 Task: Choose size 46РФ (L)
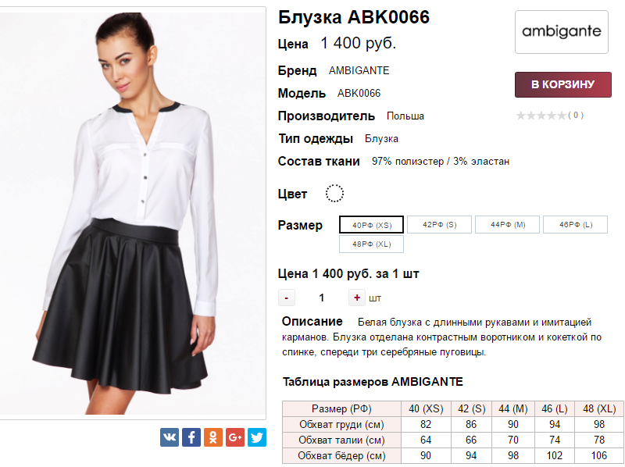(576, 225)
